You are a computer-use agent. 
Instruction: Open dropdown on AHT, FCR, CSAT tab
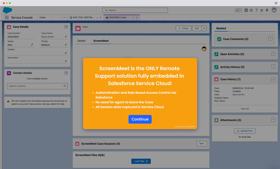97,18
